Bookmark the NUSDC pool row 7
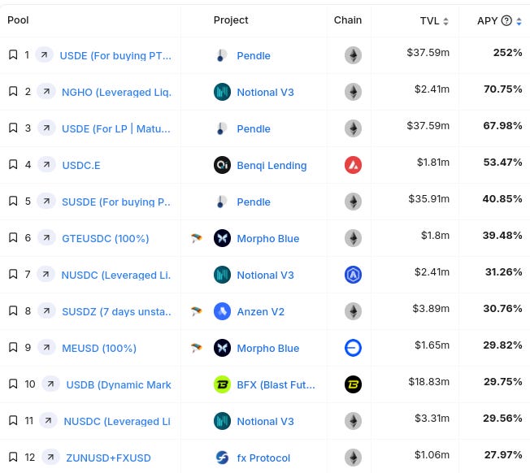This screenshot has width=530, height=473. [x=13, y=274]
